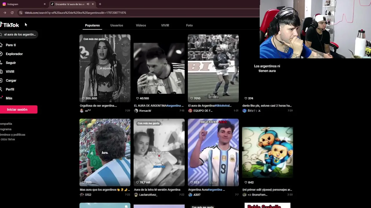
Task: Open the 'Aura.' stadium video thumbnail
Action: click(105, 153)
